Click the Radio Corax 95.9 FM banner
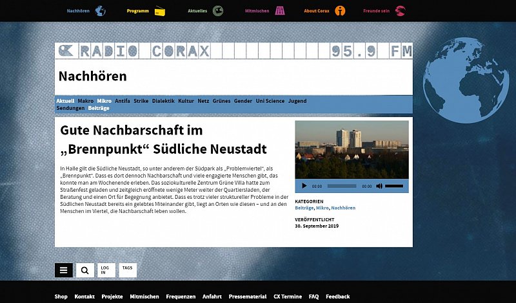 point(233,51)
